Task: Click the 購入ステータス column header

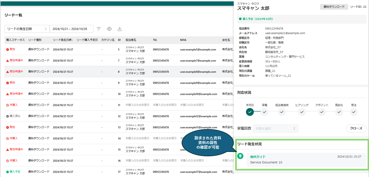Action: click(15, 40)
